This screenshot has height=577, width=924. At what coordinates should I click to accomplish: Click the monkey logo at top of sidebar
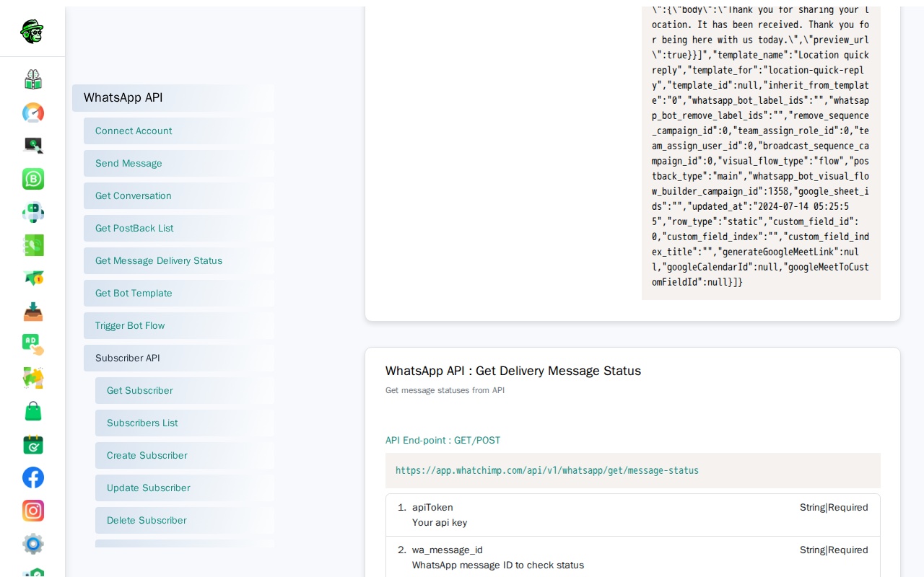point(32,31)
